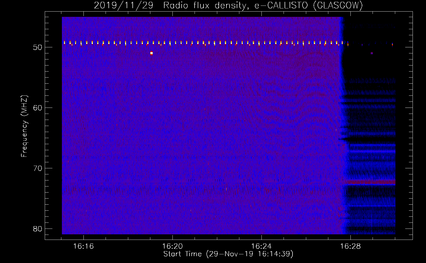This screenshot has height=263, width=426.
Task: Click the 'Start Time (29-Nov-19 16:14:39)' label
Action: click(228, 254)
